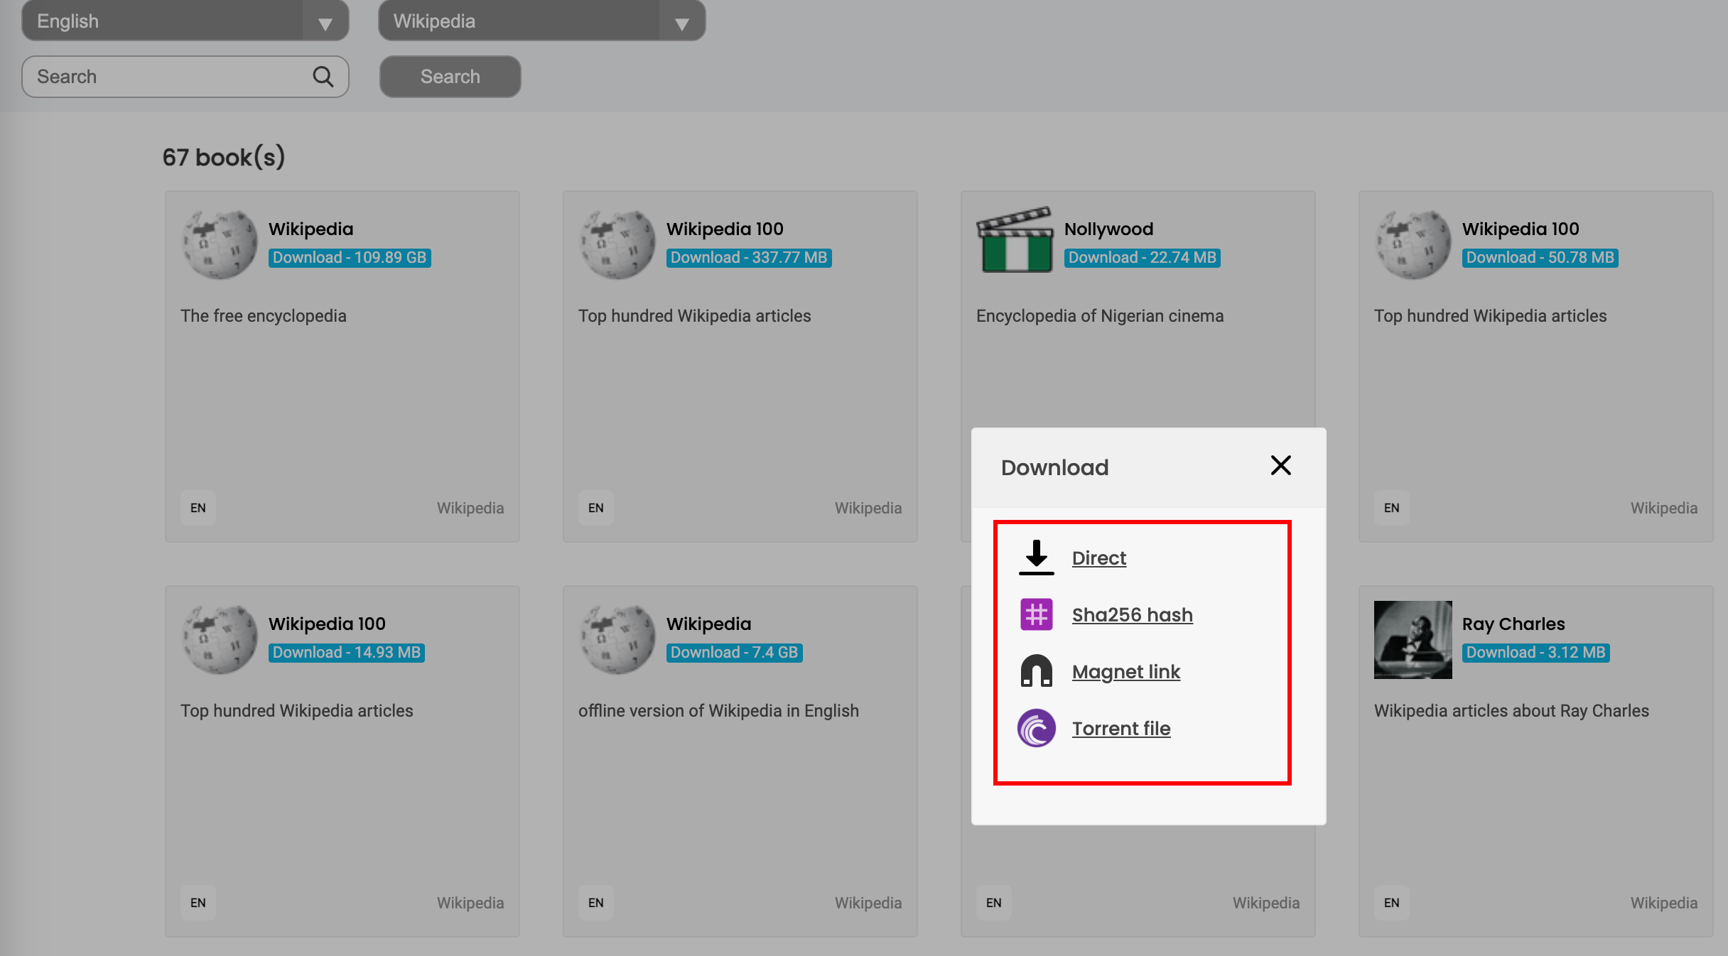Click the Search button
The height and width of the screenshot is (956, 1728).
(450, 77)
